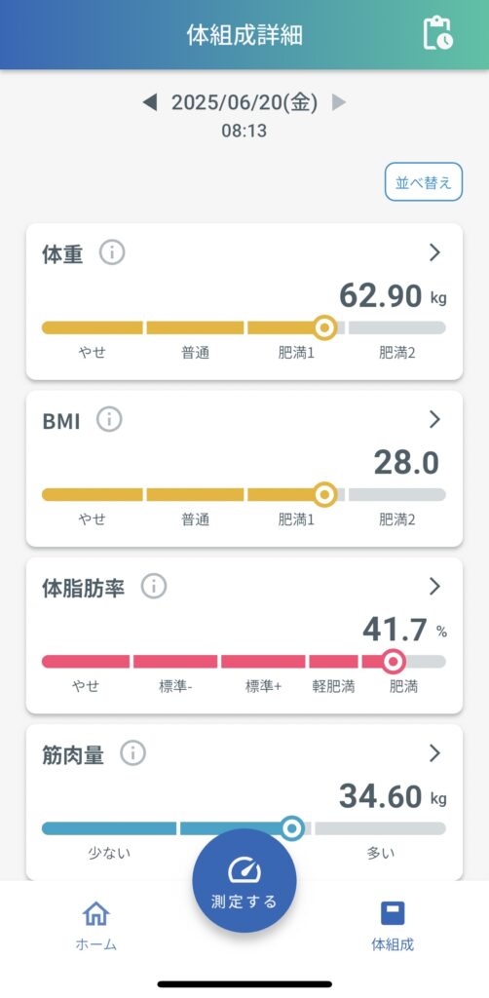The image size is (489, 998).
Task: Click the BMI value 28.0
Action: pyautogui.click(x=406, y=463)
